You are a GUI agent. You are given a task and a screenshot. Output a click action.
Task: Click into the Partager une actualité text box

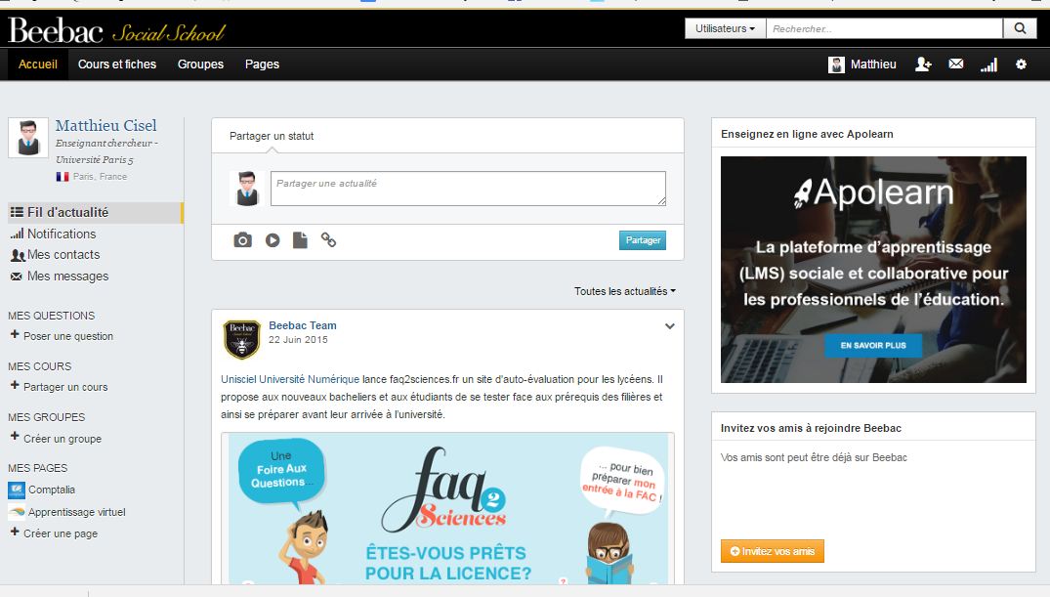pos(468,189)
